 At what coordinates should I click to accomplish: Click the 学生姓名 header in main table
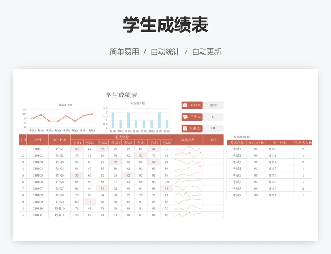tap(60, 140)
